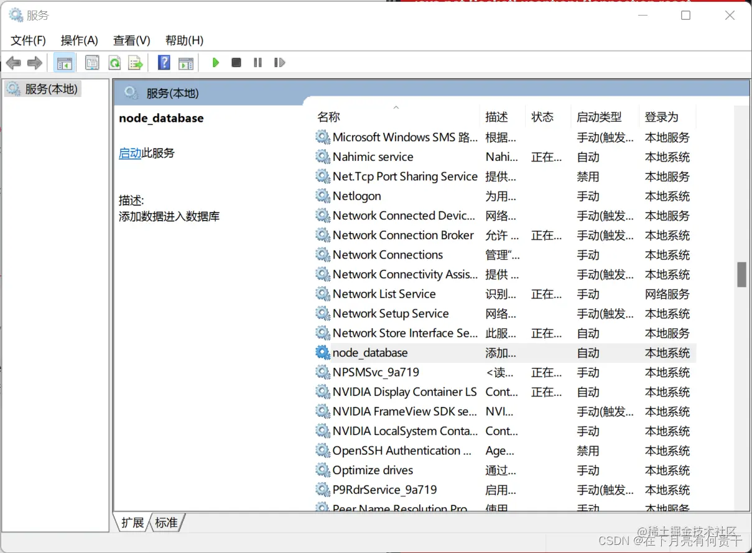Select NVIDIA LocalSystem Conta... row
The width and height of the screenshot is (752, 553).
pyautogui.click(x=505, y=431)
